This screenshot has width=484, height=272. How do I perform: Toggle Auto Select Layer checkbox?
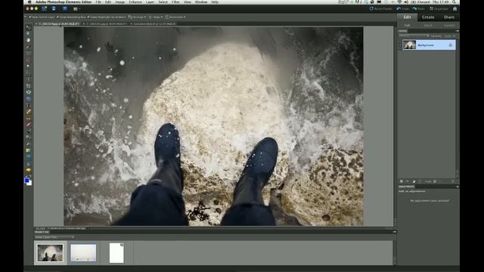coord(30,17)
